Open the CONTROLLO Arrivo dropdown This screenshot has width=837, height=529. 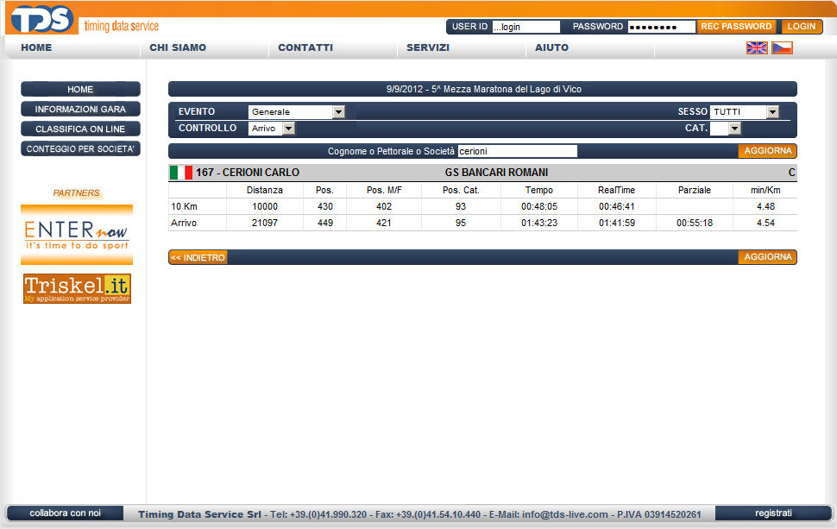coord(272,129)
